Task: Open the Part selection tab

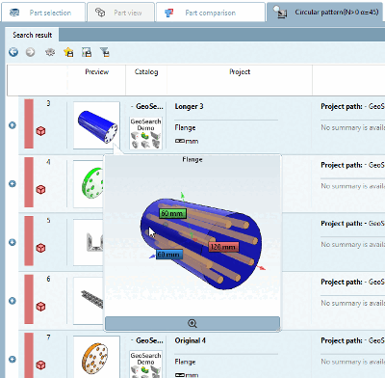Action: 43,13
